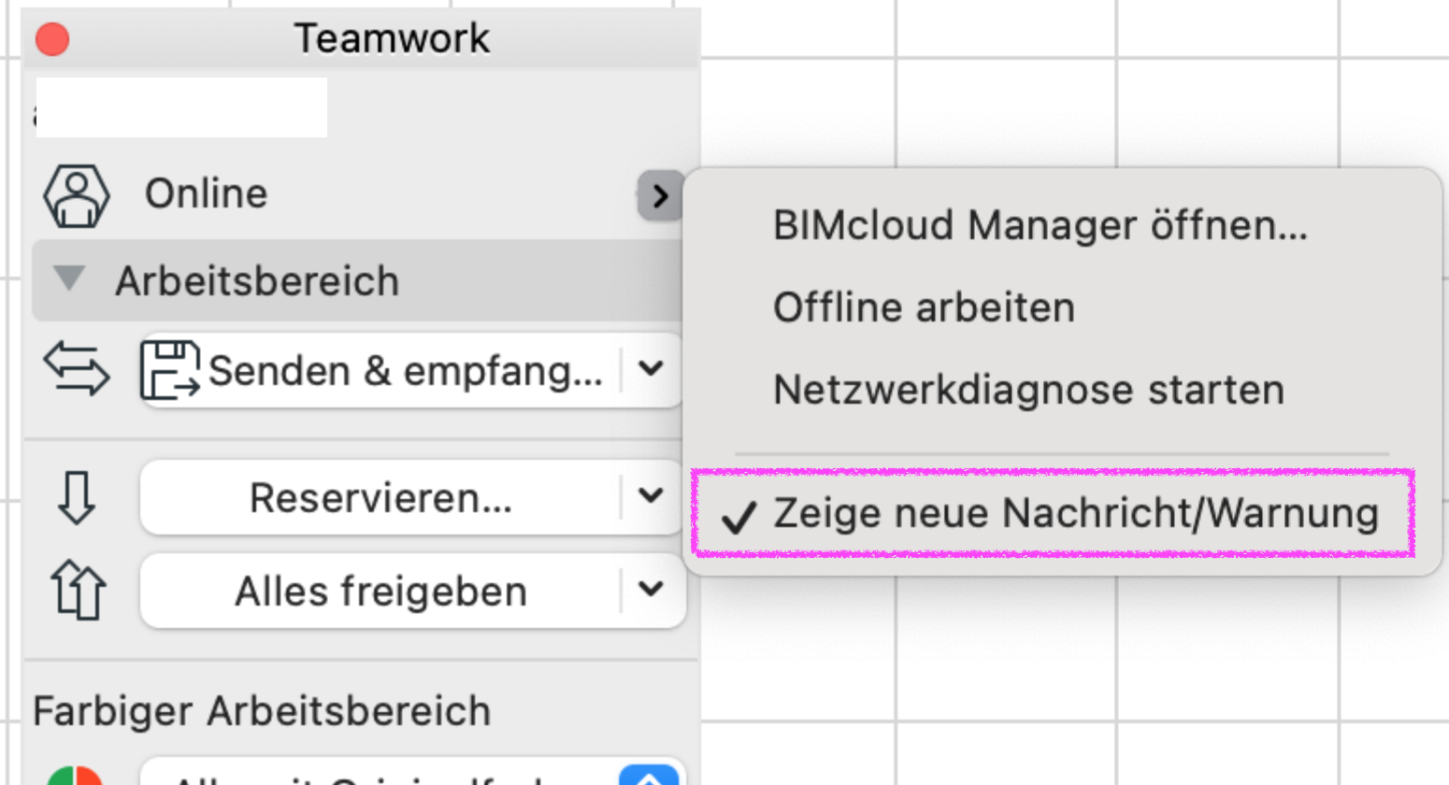This screenshot has width=1449, height=785.
Task: Click the Online user status icon
Action: click(x=77, y=196)
